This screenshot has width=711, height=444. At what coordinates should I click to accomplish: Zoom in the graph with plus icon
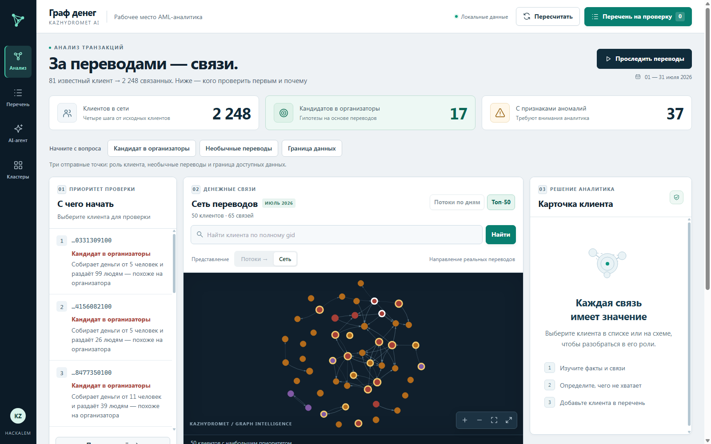pos(465,420)
